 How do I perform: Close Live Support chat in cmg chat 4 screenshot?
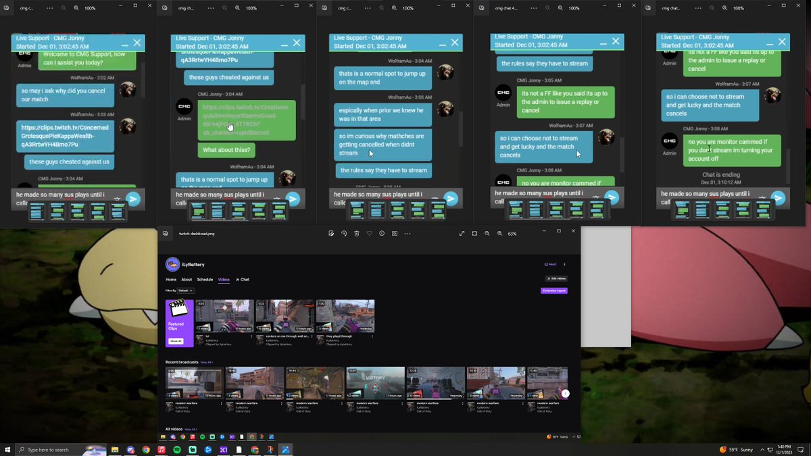(616, 41)
